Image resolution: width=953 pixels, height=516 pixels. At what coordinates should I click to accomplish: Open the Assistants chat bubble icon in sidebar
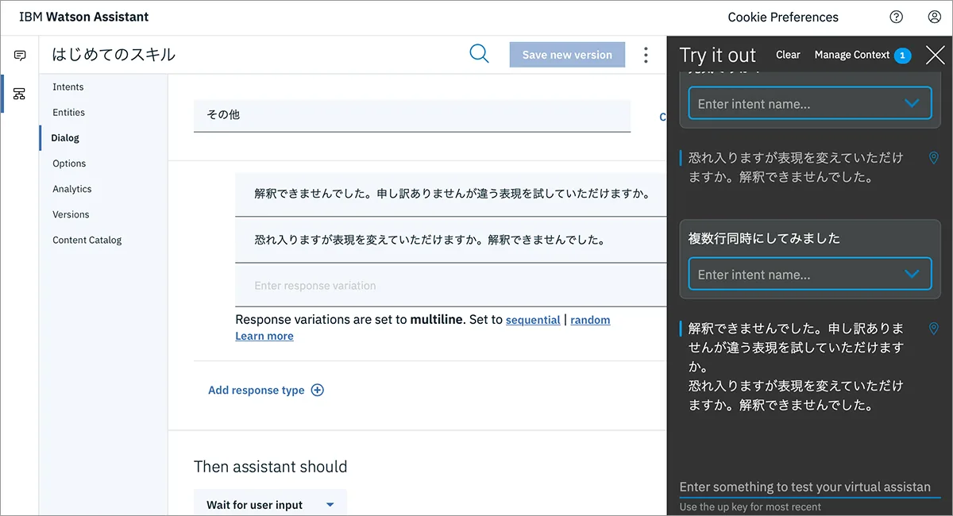pyautogui.click(x=20, y=56)
